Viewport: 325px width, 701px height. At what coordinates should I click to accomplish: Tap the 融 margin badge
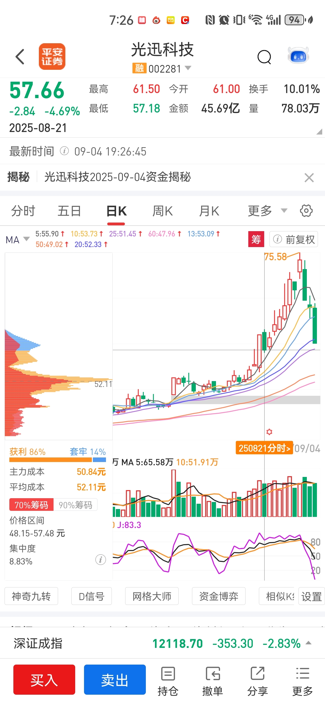139,68
